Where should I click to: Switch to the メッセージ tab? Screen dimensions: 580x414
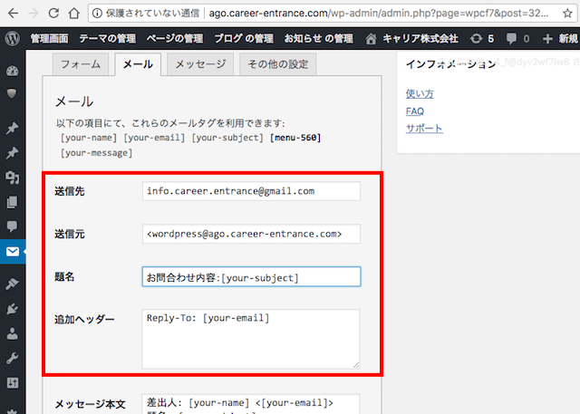click(200, 64)
